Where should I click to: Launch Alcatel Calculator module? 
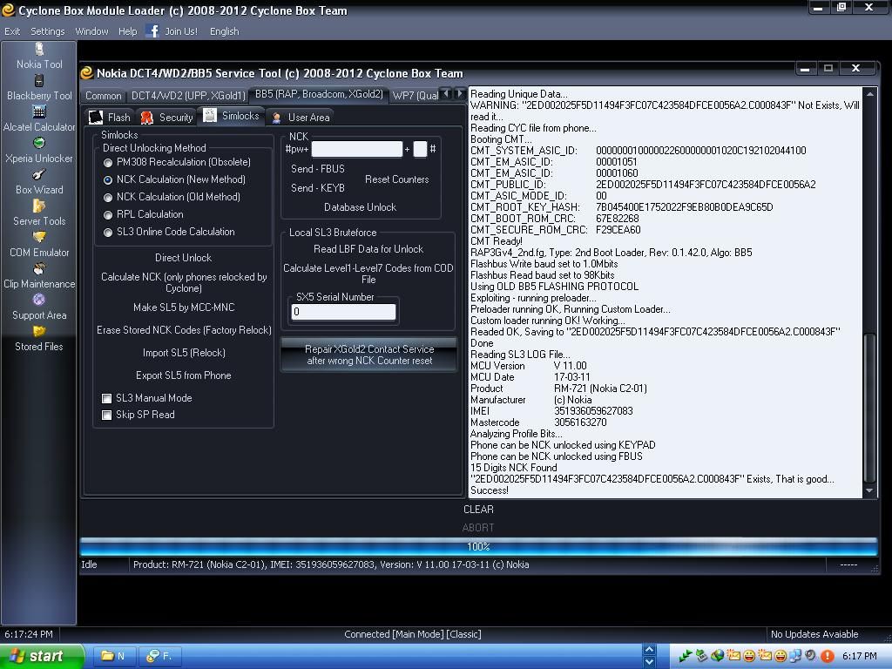(x=39, y=119)
